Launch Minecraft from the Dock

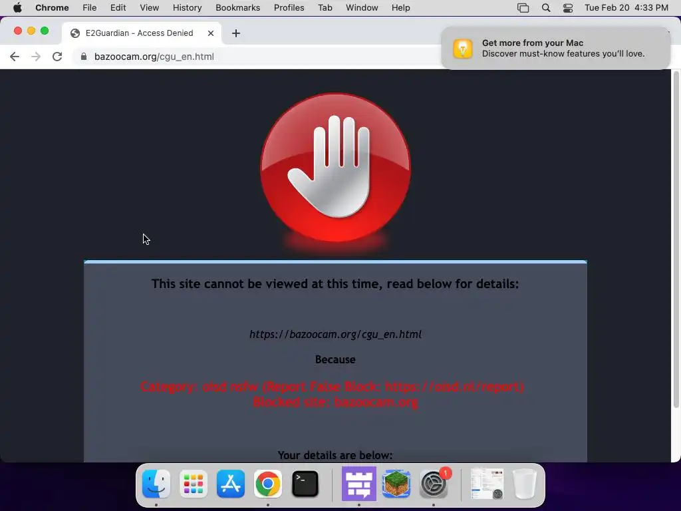tap(396, 483)
